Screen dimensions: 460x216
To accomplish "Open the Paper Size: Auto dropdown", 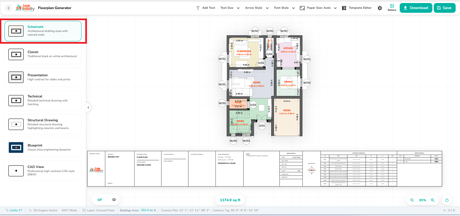I will (x=318, y=8).
